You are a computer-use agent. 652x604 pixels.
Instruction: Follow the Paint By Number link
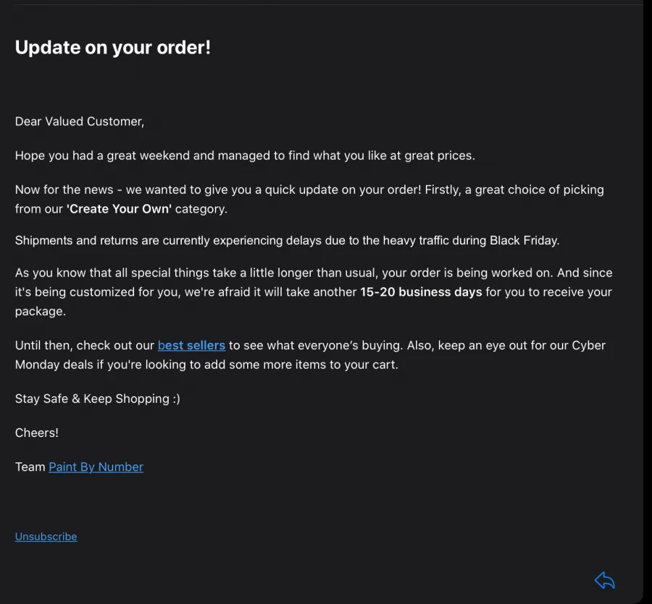[96, 467]
